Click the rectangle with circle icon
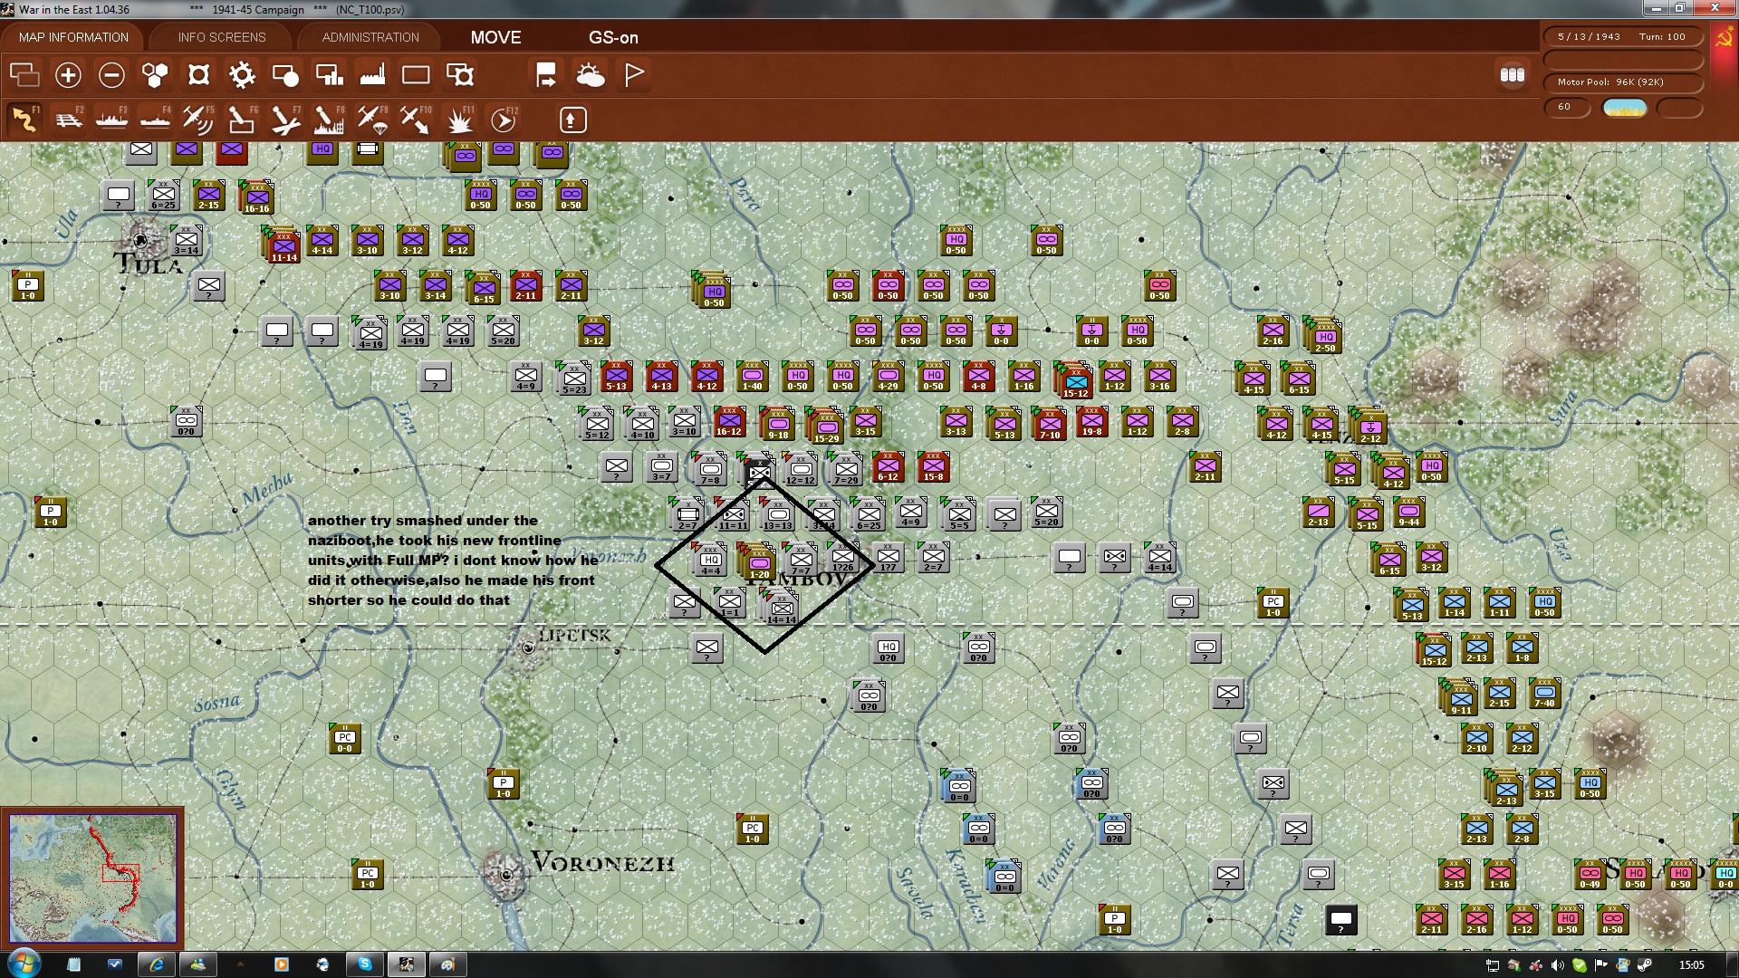 pos(285,75)
